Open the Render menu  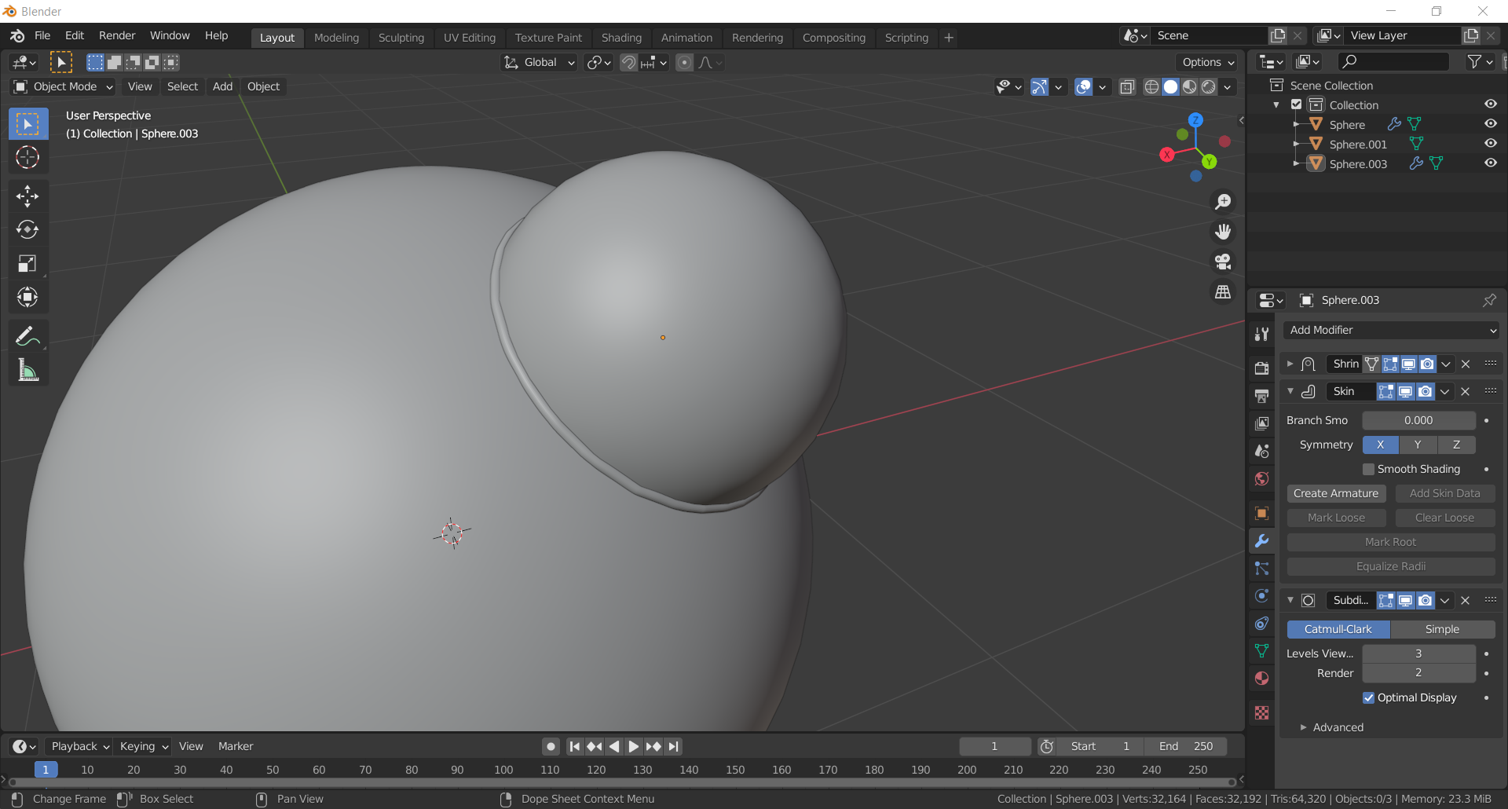[117, 35]
